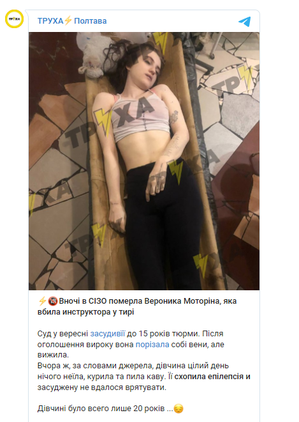Screen dimensions: 299x422
Task: Open the ТРУХА channel avatar
Action: 14,19
